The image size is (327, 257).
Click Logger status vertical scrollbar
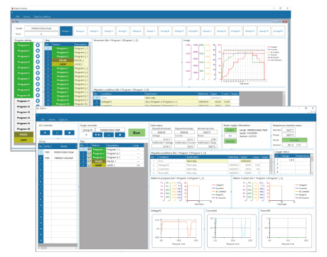pos(312,164)
